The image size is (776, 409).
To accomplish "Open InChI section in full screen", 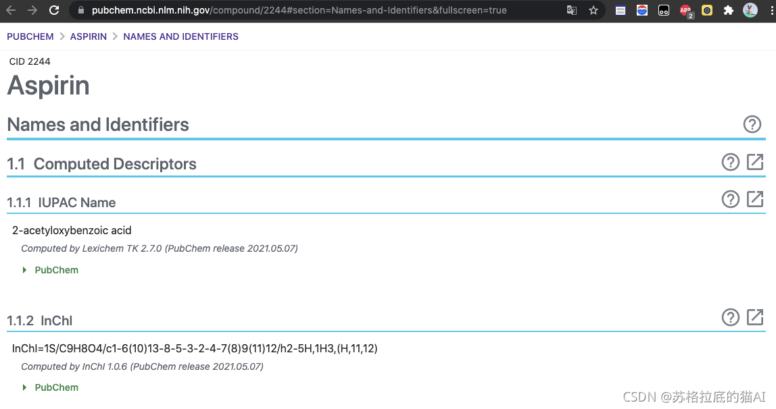I will coord(755,318).
